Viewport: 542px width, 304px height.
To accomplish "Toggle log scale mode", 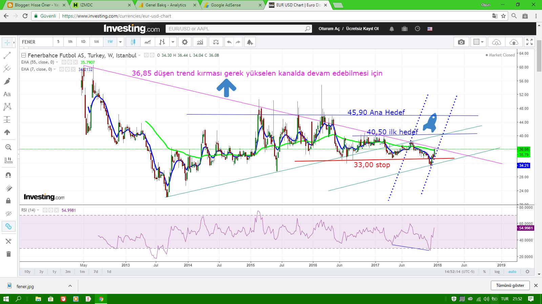I will pos(497,272).
